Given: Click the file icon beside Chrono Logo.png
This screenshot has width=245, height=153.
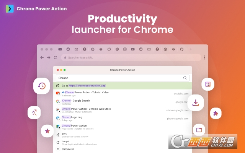Looking at the screenshot, I should [58, 118].
